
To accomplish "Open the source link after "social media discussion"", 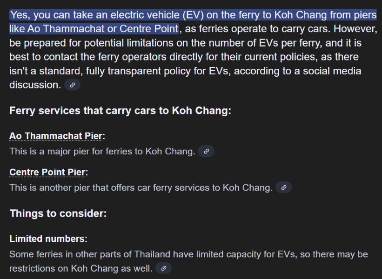I will pyautogui.click(x=72, y=85).
